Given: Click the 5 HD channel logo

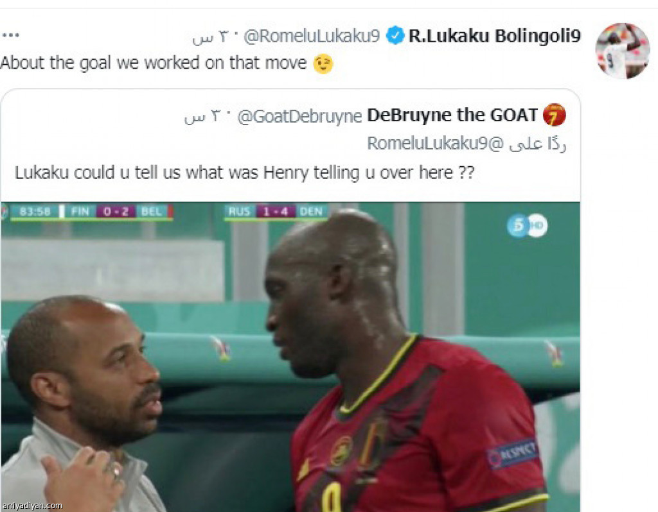Looking at the screenshot, I should point(527,225).
